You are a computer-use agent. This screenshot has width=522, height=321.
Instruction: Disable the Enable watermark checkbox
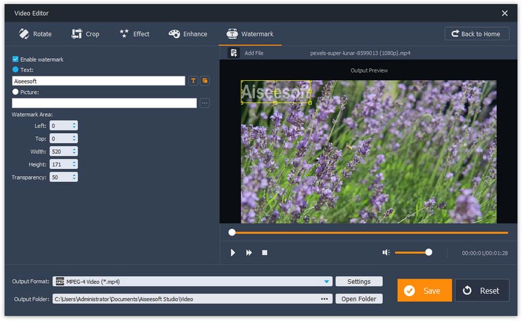tap(16, 59)
